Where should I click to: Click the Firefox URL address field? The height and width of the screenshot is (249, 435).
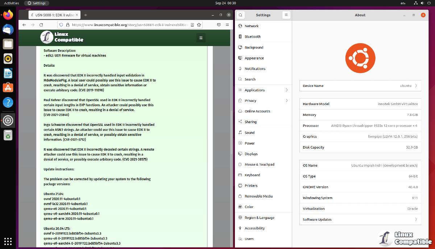(x=130, y=25)
